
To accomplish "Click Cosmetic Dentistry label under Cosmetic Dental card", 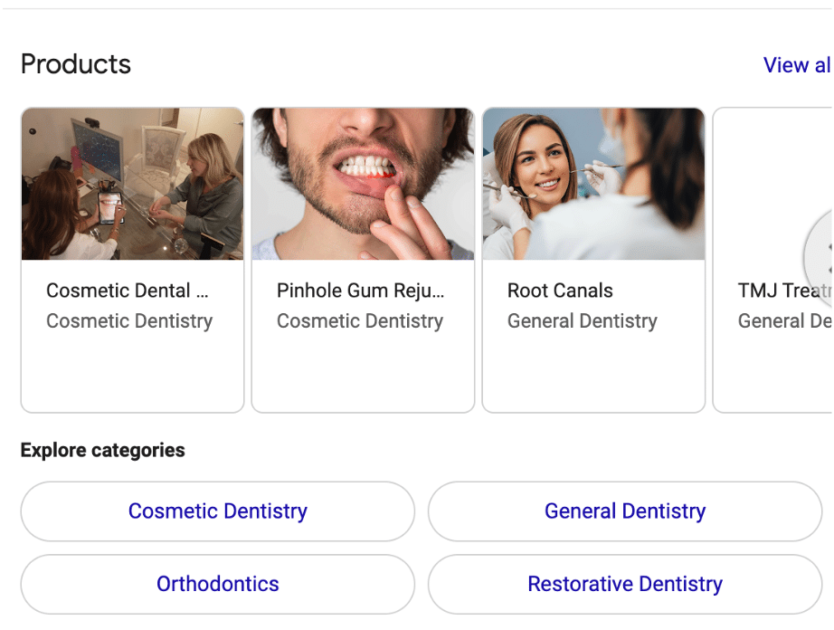I will point(129,320).
